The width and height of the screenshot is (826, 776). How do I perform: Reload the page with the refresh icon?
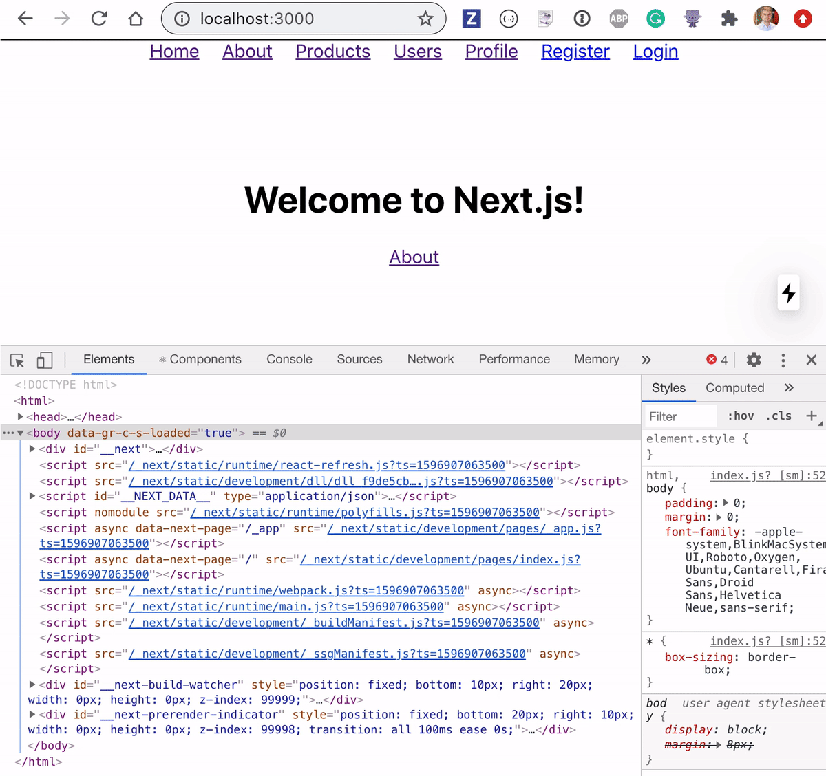click(99, 19)
